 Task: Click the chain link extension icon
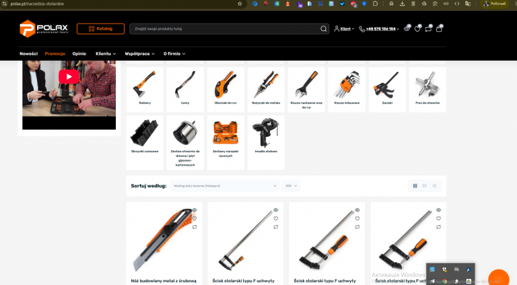tap(446, 3)
